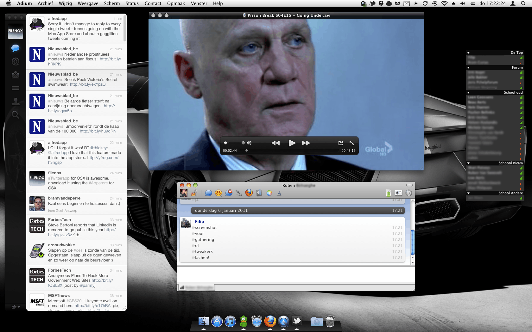Click the contact info card icon
The image size is (532, 332).
[399, 193]
